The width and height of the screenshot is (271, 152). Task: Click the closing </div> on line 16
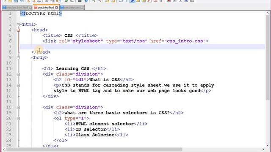(50, 96)
